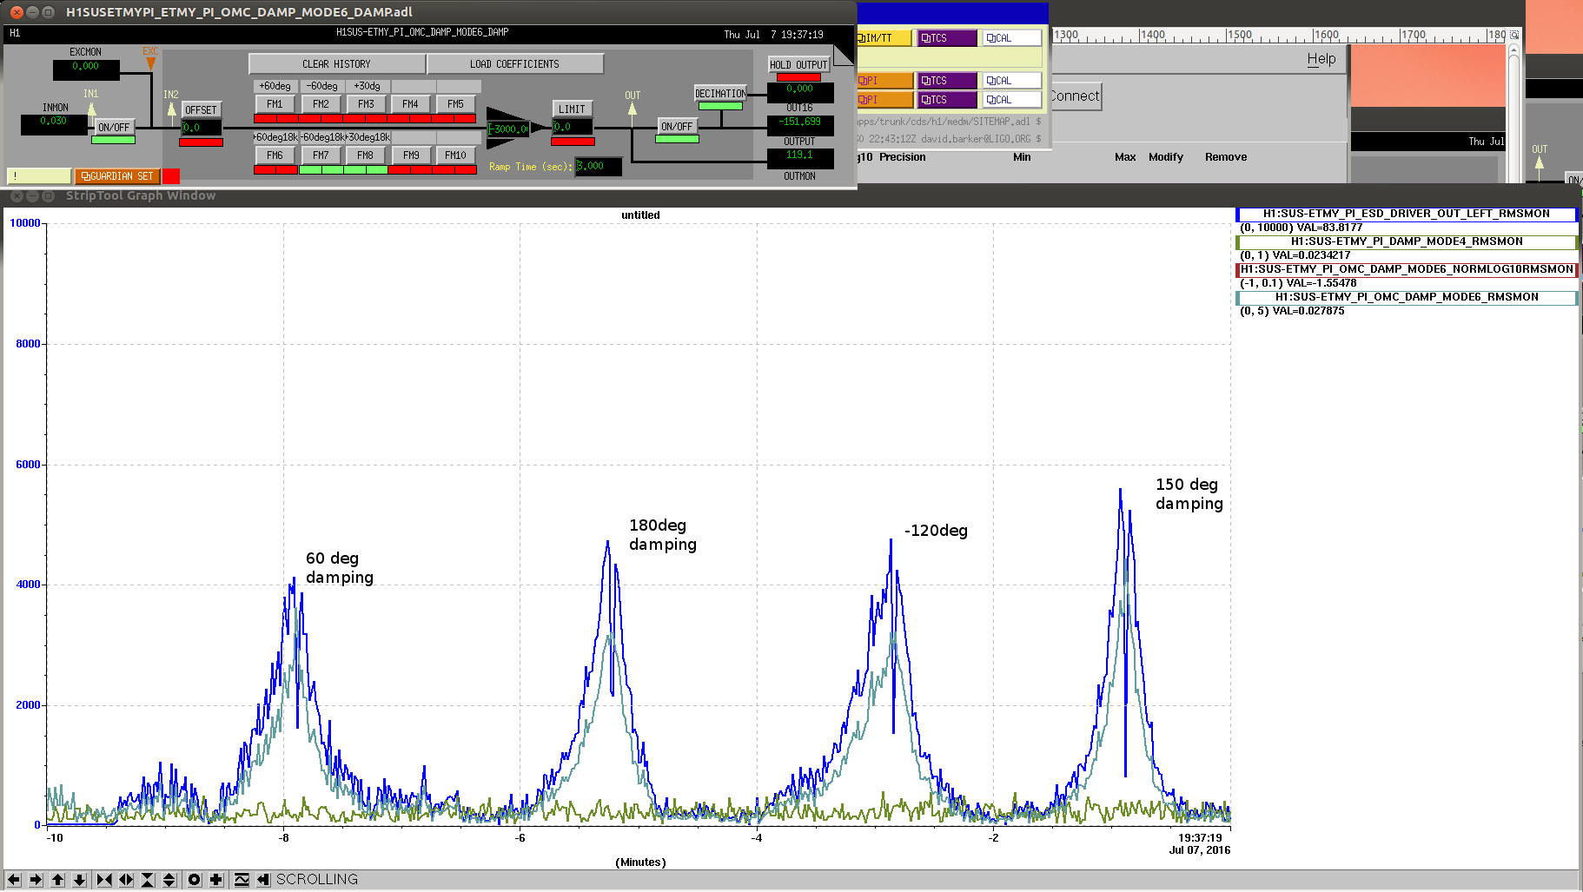The width and height of the screenshot is (1583, 892).
Task: Click the down-arrow pan icon in StripTool
Action: coord(79,880)
